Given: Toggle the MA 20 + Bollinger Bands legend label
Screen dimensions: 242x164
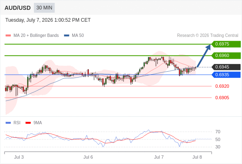Looking at the screenshot, I should pyautogui.click(x=36, y=36).
